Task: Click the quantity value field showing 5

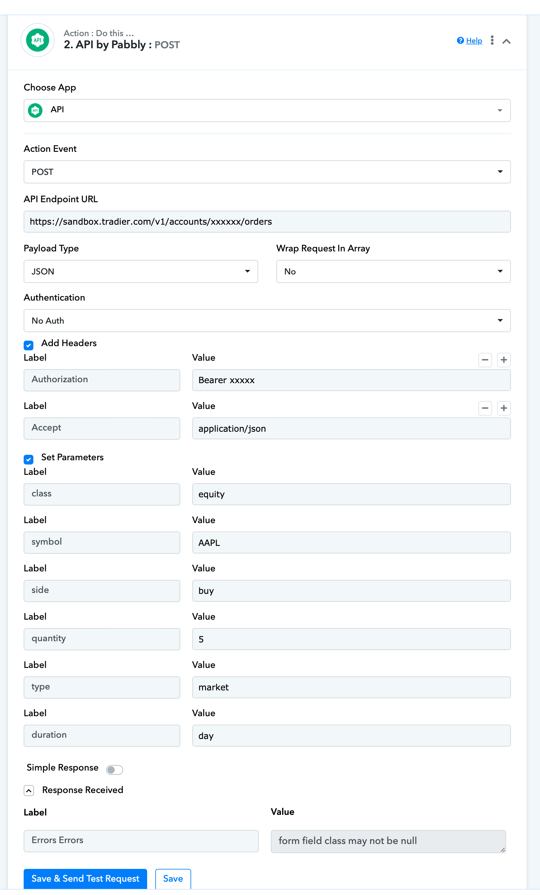Action: pos(351,639)
